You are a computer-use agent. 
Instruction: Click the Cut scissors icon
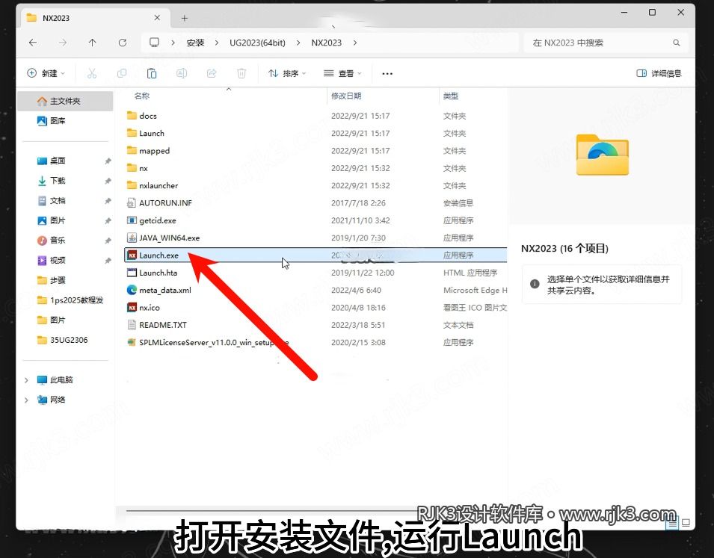point(92,73)
